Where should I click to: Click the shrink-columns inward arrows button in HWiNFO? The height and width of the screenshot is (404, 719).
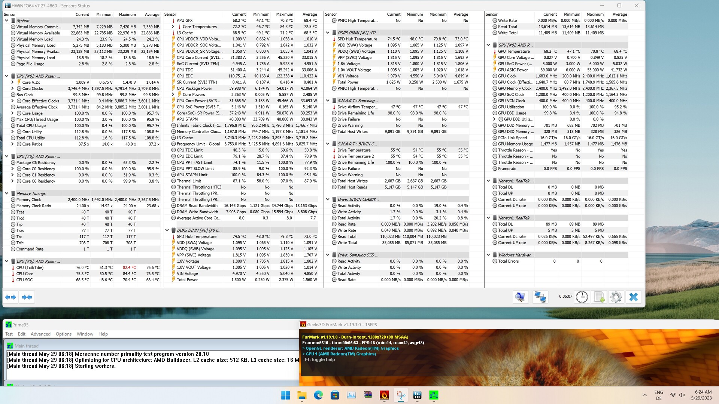click(x=27, y=297)
